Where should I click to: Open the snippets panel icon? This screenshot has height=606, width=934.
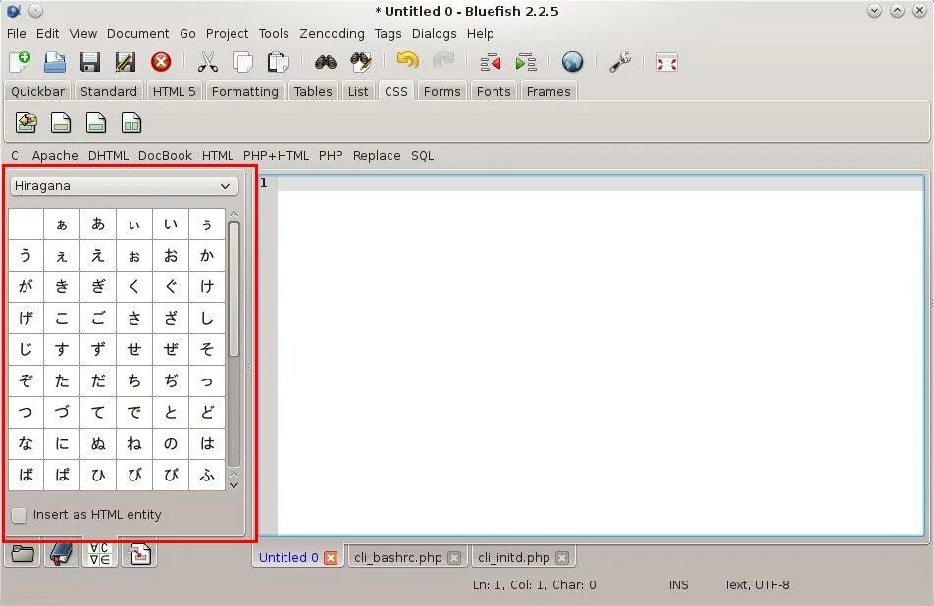point(140,554)
